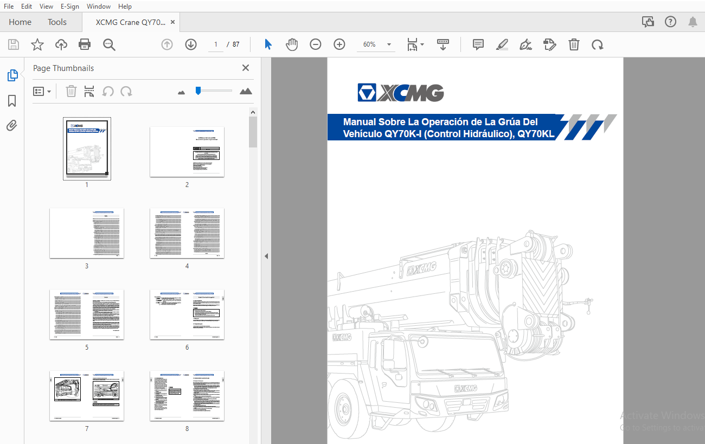This screenshot has height=444, width=705.
Task: Select page 7 thumbnail
Action: 87,396
